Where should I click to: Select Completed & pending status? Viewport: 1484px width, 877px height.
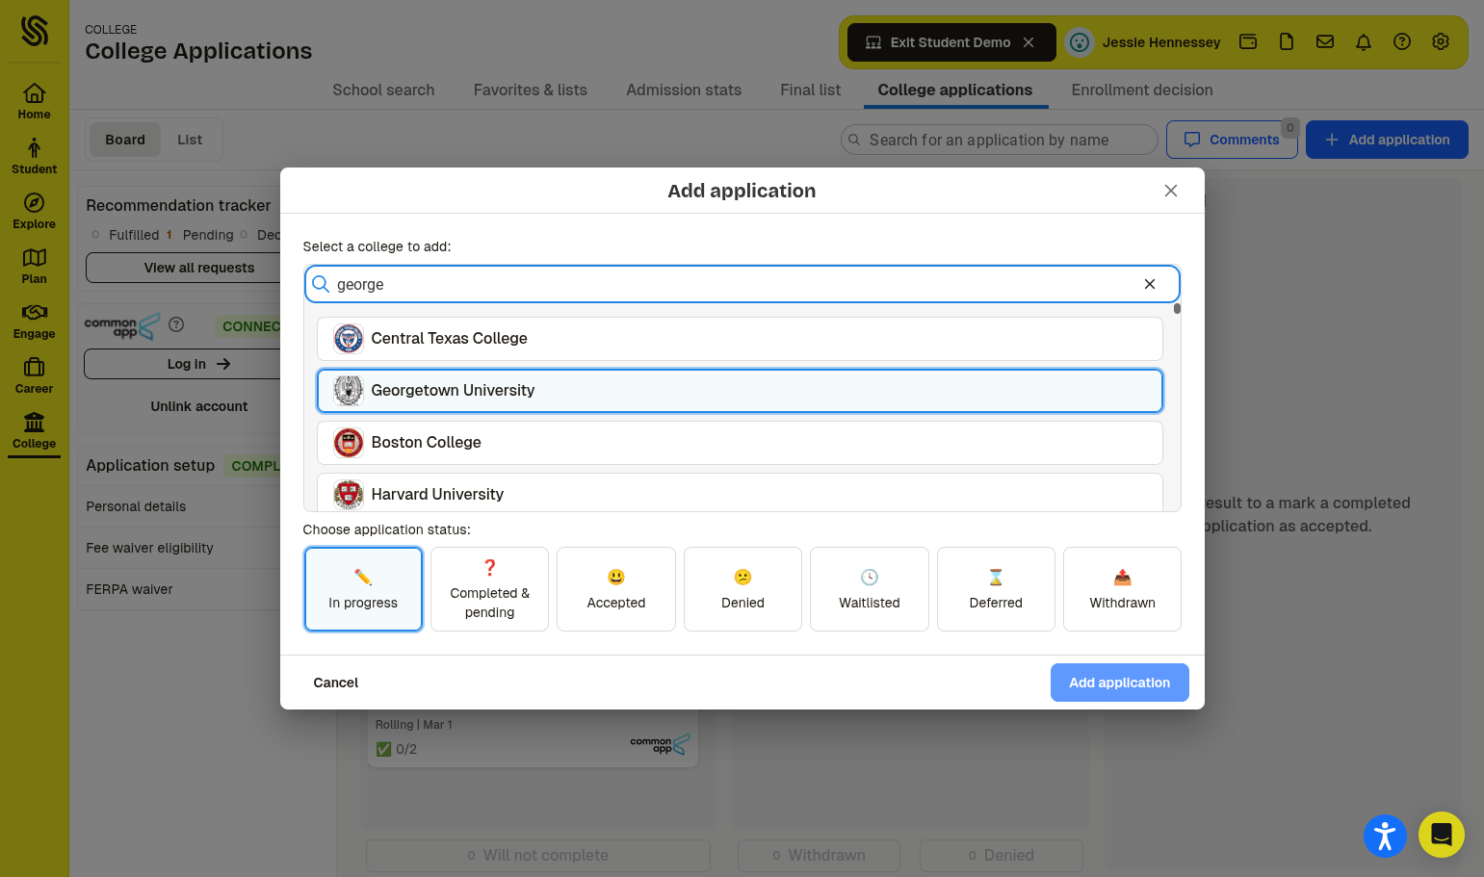point(489,589)
